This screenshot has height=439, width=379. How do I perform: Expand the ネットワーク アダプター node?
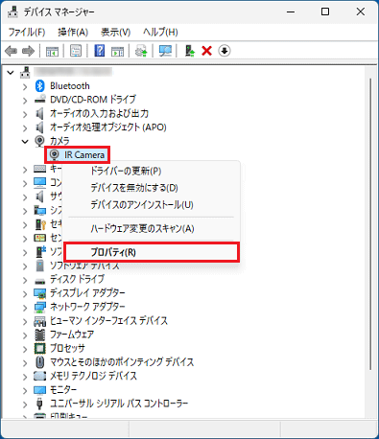click(25, 308)
